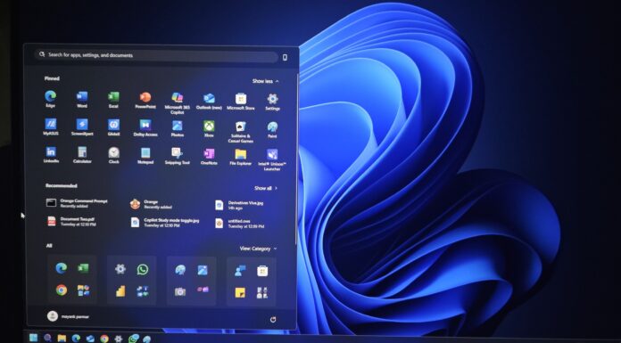Launch PowerPoint from Pinned apps
This screenshot has height=343, width=621.
coord(145,100)
